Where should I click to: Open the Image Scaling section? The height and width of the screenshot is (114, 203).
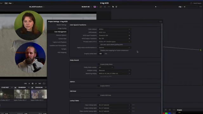pyautogui.click(x=62, y=28)
